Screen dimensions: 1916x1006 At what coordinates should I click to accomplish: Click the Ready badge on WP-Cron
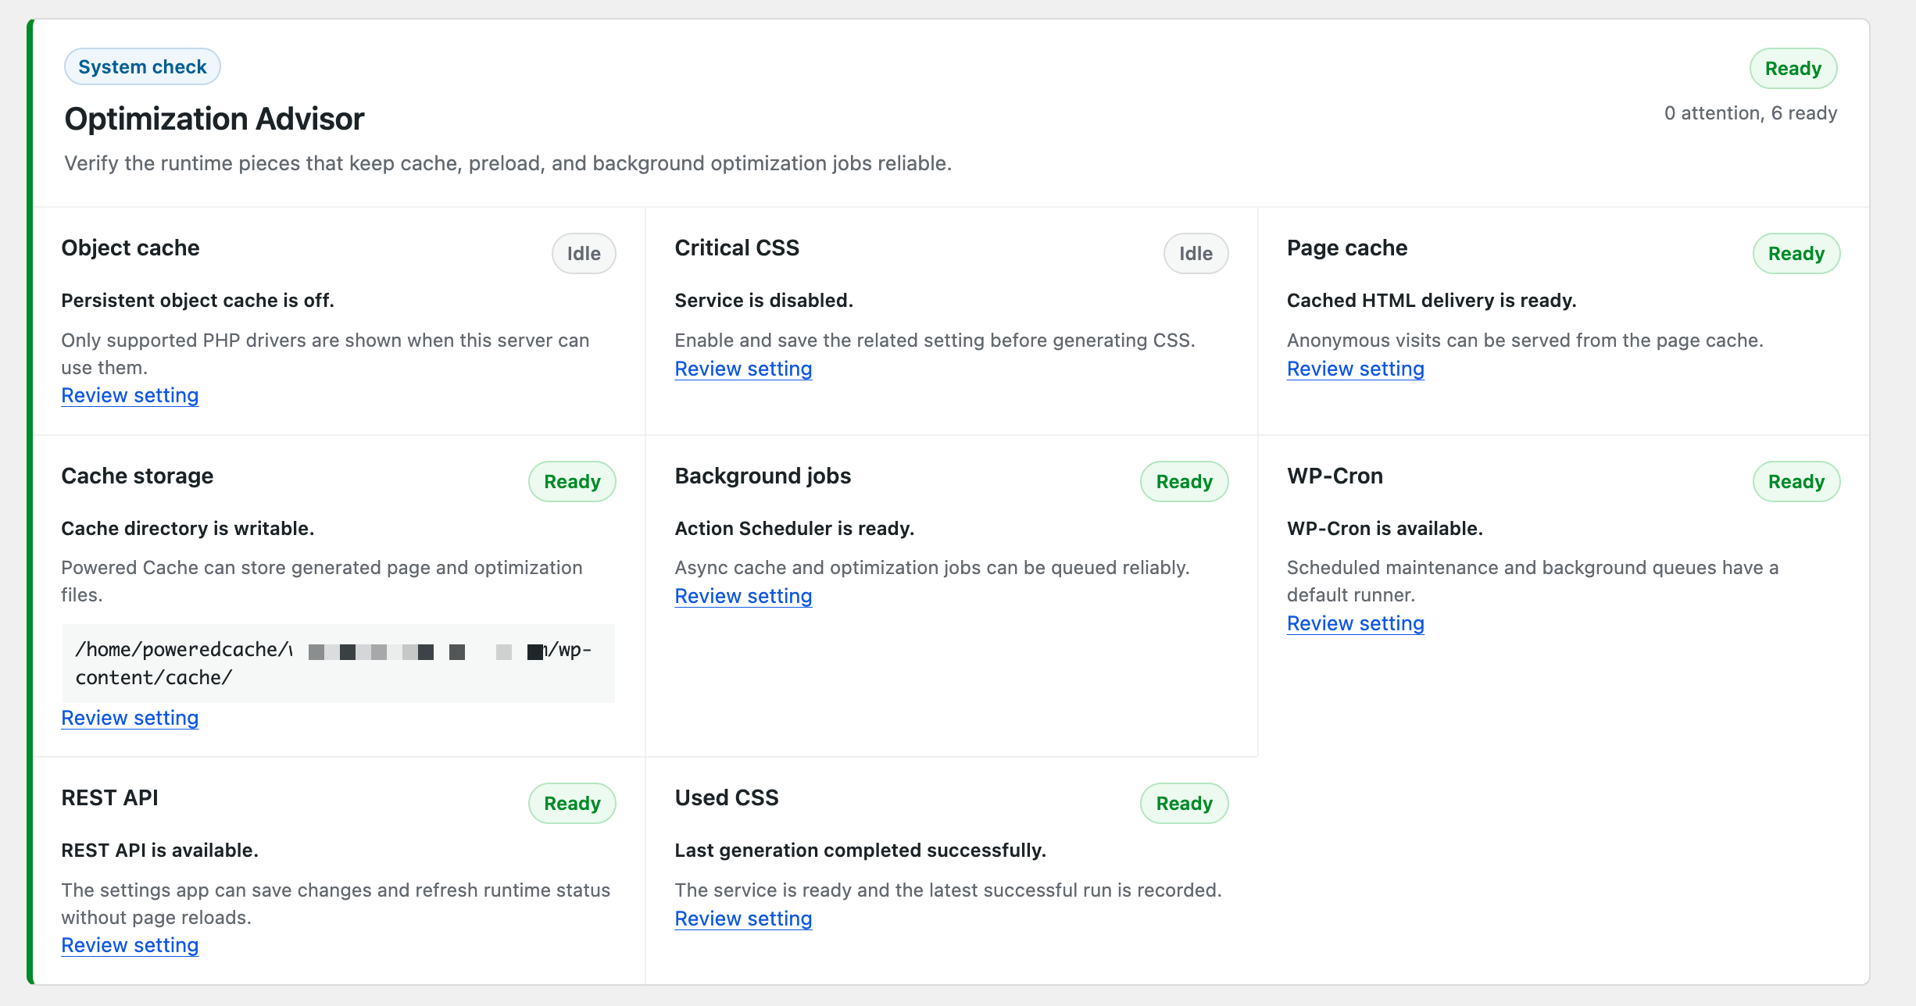[x=1796, y=481]
